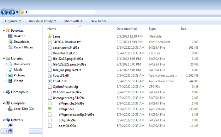Click the Back navigation arrow button
Screen dimensions: 221x137
pos(4,12)
